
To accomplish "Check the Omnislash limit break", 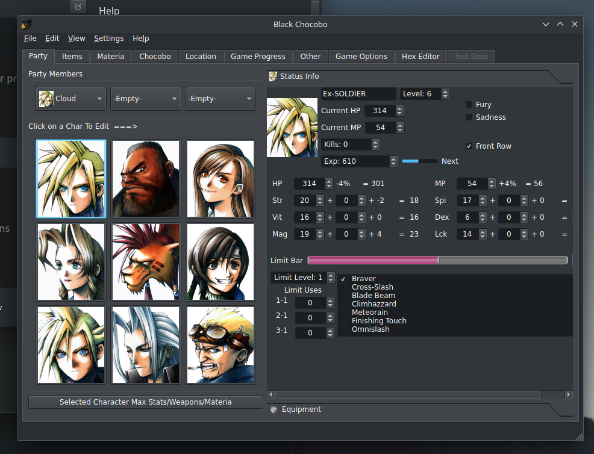I will pos(343,329).
